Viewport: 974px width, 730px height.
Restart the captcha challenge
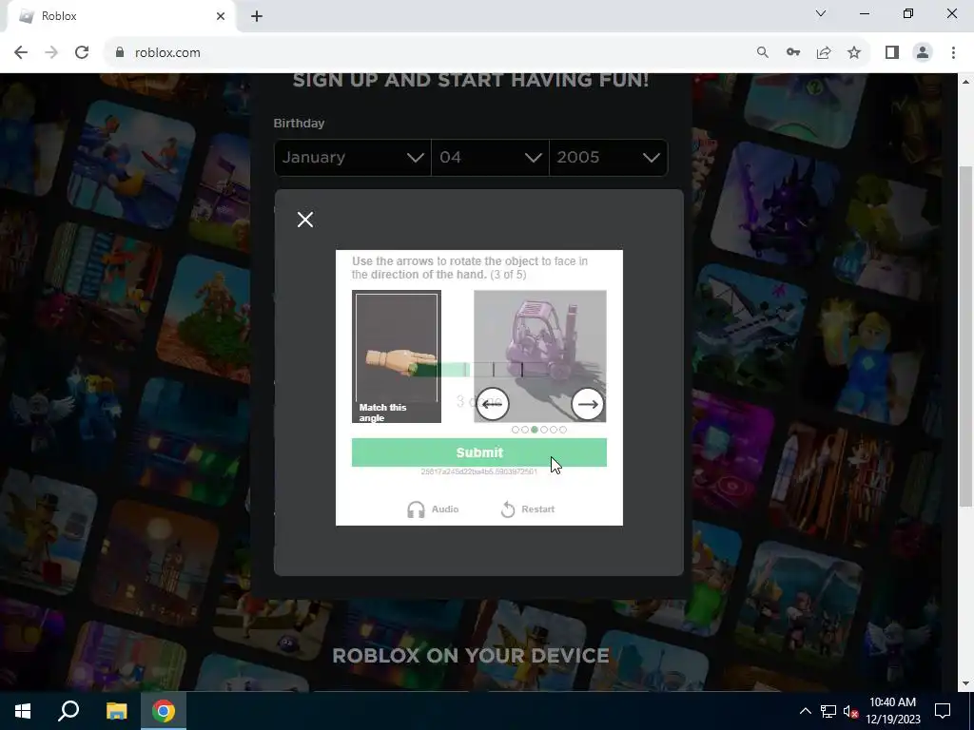[527, 509]
